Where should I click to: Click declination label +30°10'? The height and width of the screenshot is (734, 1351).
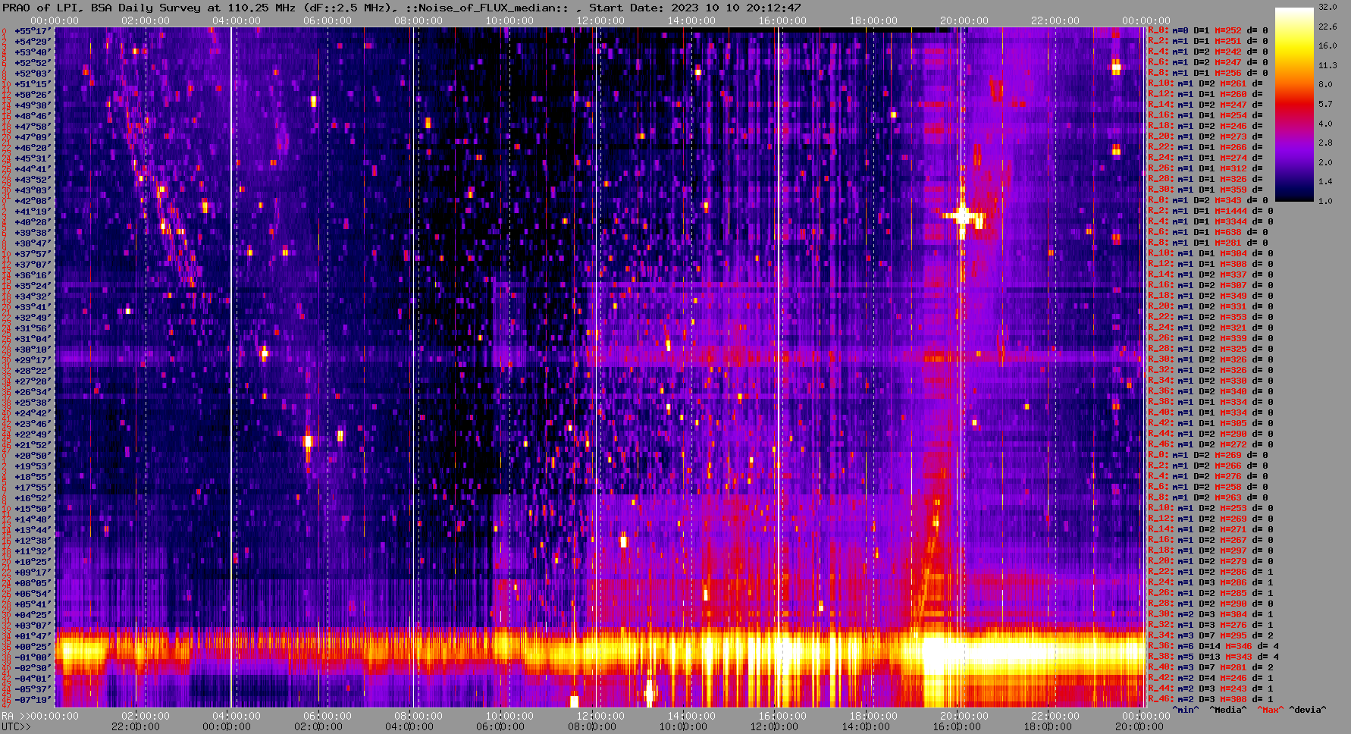[33, 350]
